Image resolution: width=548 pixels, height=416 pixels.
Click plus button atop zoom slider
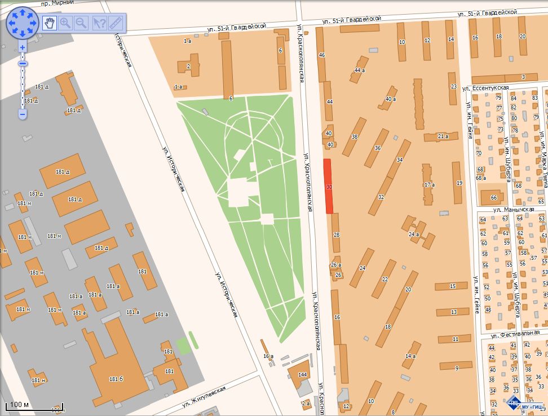(x=23, y=47)
